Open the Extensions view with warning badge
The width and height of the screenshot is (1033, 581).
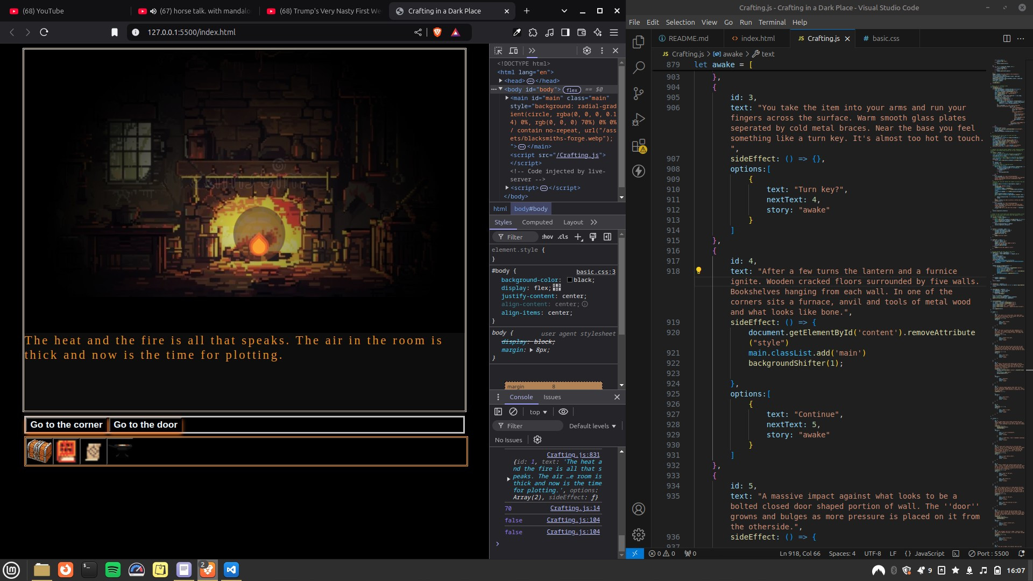pyautogui.click(x=639, y=146)
